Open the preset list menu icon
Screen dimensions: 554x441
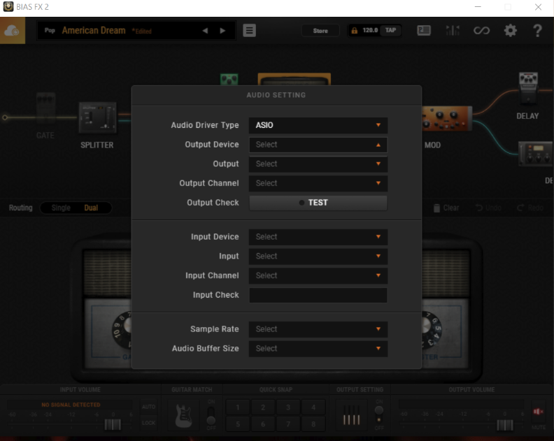249,31
